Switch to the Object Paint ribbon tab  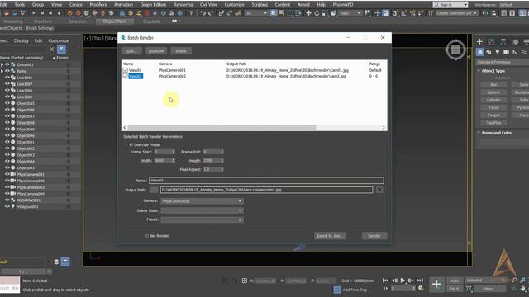point(115,21)
